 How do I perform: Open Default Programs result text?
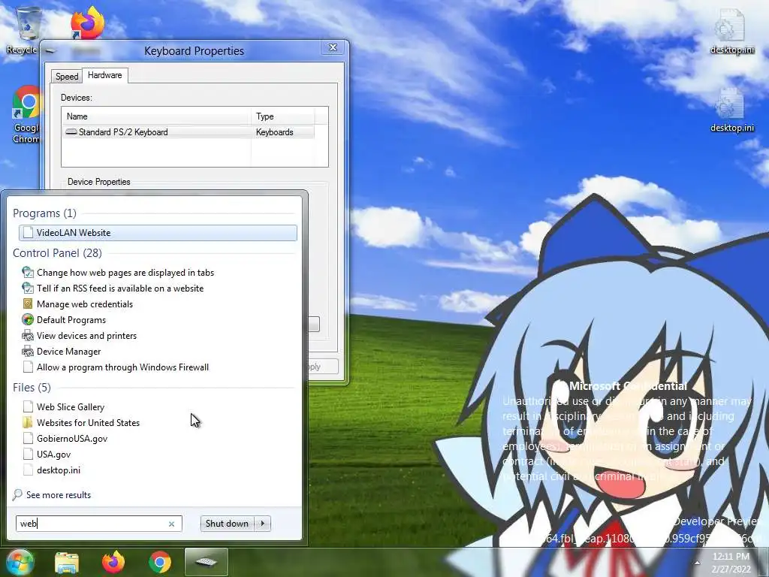click(x=71, y=320)
